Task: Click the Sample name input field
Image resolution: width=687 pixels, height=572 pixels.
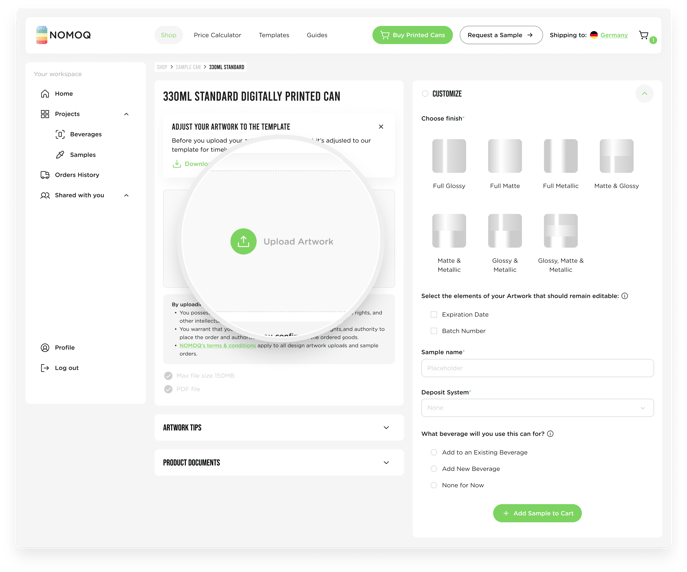Action: (537, 368)
